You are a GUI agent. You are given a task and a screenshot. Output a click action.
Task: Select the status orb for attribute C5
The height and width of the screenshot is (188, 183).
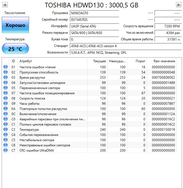(x=5, y=140)
